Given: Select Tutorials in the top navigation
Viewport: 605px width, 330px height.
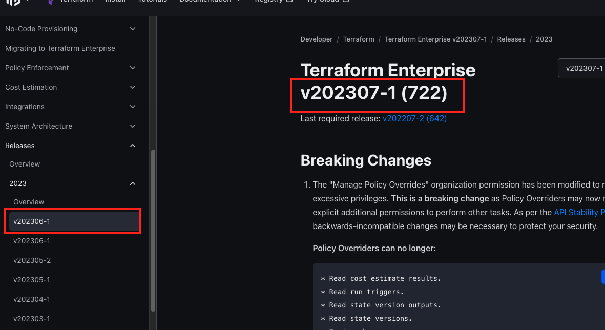Looking at the screenshot, I should pos(152,2).
